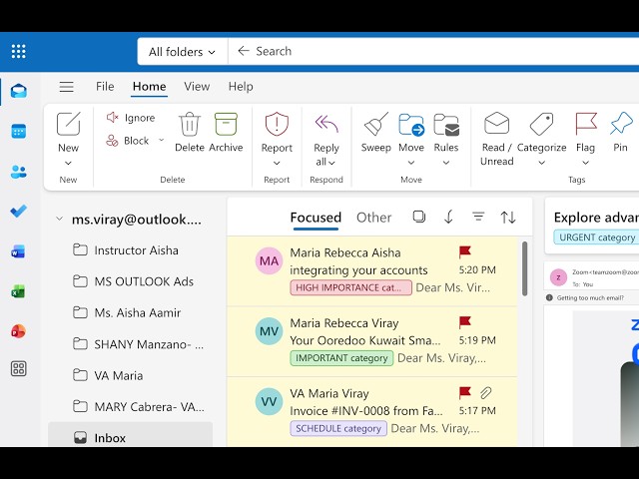Open Calendar from the left sidebar
This screenshot has width=639, height=479.
19,131
